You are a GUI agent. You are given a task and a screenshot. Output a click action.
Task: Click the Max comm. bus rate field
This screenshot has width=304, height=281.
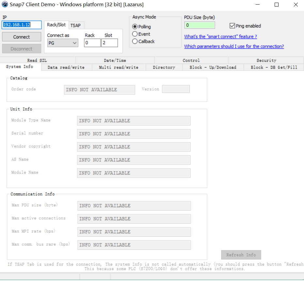coord(134,245)
